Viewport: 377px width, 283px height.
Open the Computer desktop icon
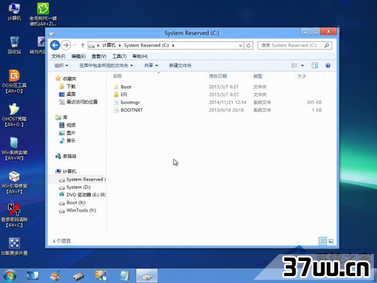point(14,12)
